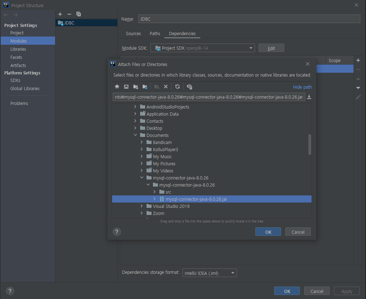The image size is (366, 299).
Task: Open help in Attach Files dialog
Action: tap(117, 232)
